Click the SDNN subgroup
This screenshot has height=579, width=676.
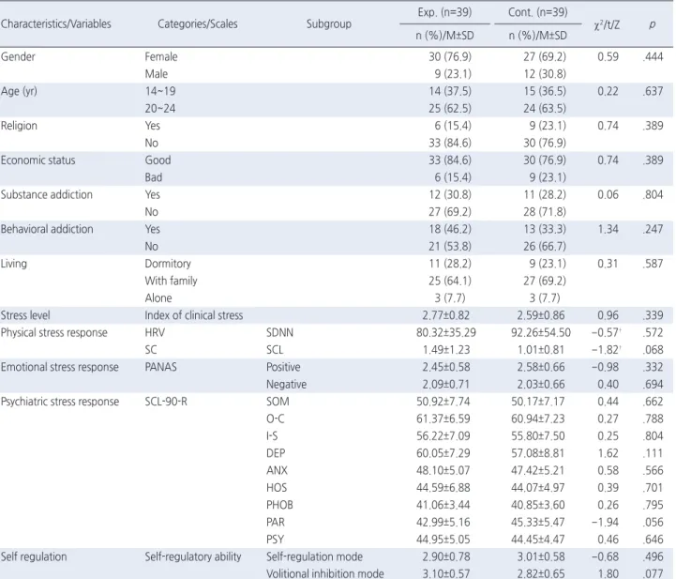click(x=279, y=332)
